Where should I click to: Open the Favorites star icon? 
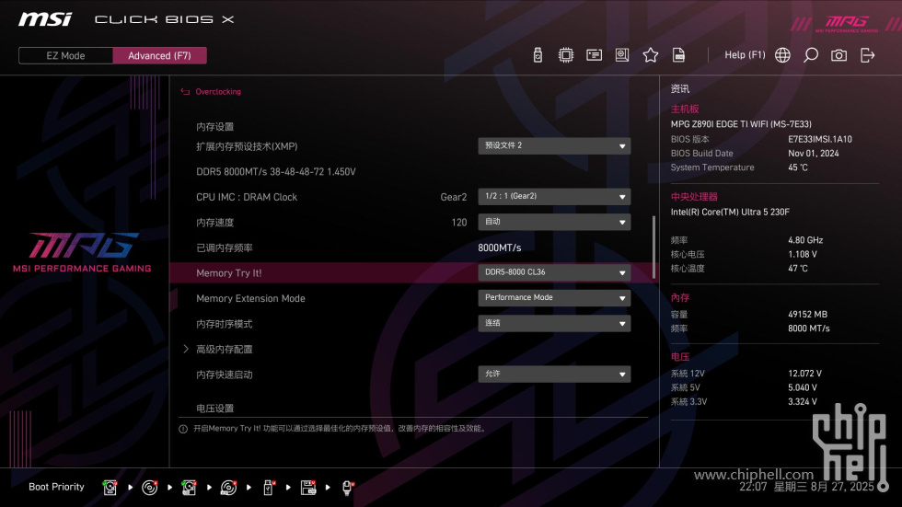[650, 55]
